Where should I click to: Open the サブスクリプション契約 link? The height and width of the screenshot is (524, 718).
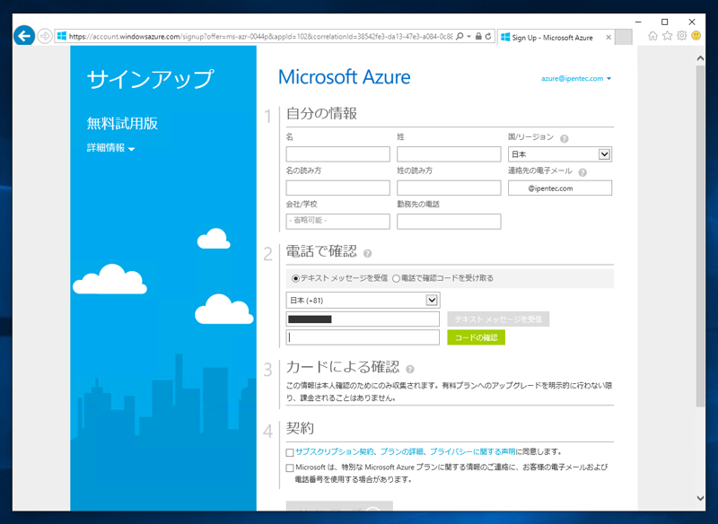335,451
